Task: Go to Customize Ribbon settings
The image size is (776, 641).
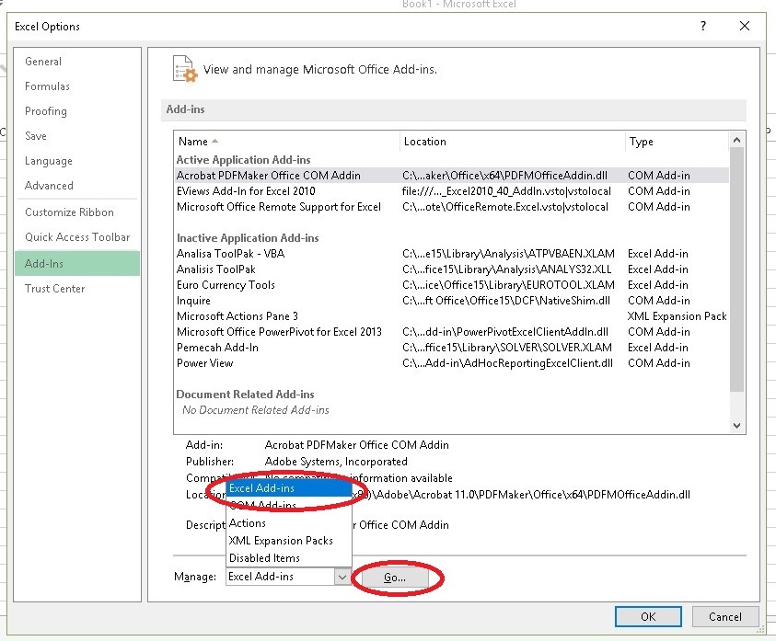Action: click(x=69, y=212)
